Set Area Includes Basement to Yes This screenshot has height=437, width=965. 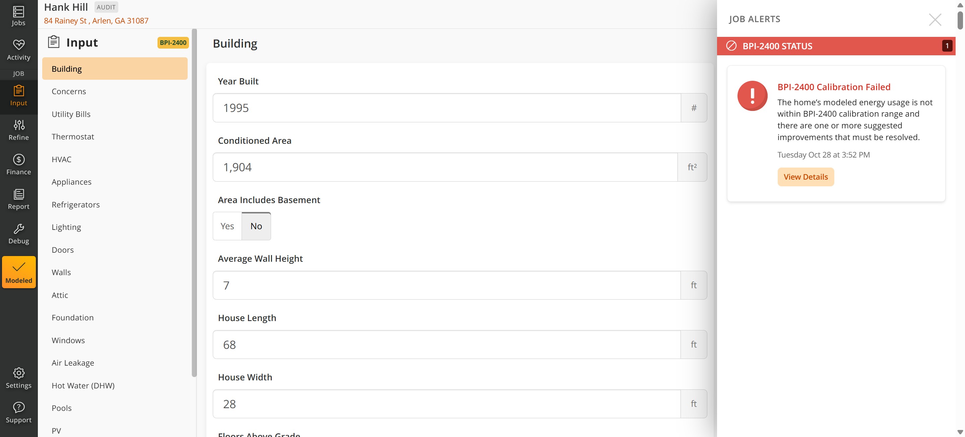tap(227, 226)
